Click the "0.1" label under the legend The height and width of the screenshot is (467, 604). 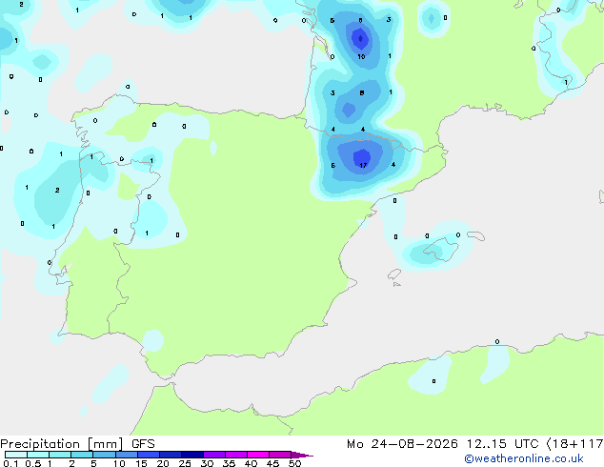[10, 463]
